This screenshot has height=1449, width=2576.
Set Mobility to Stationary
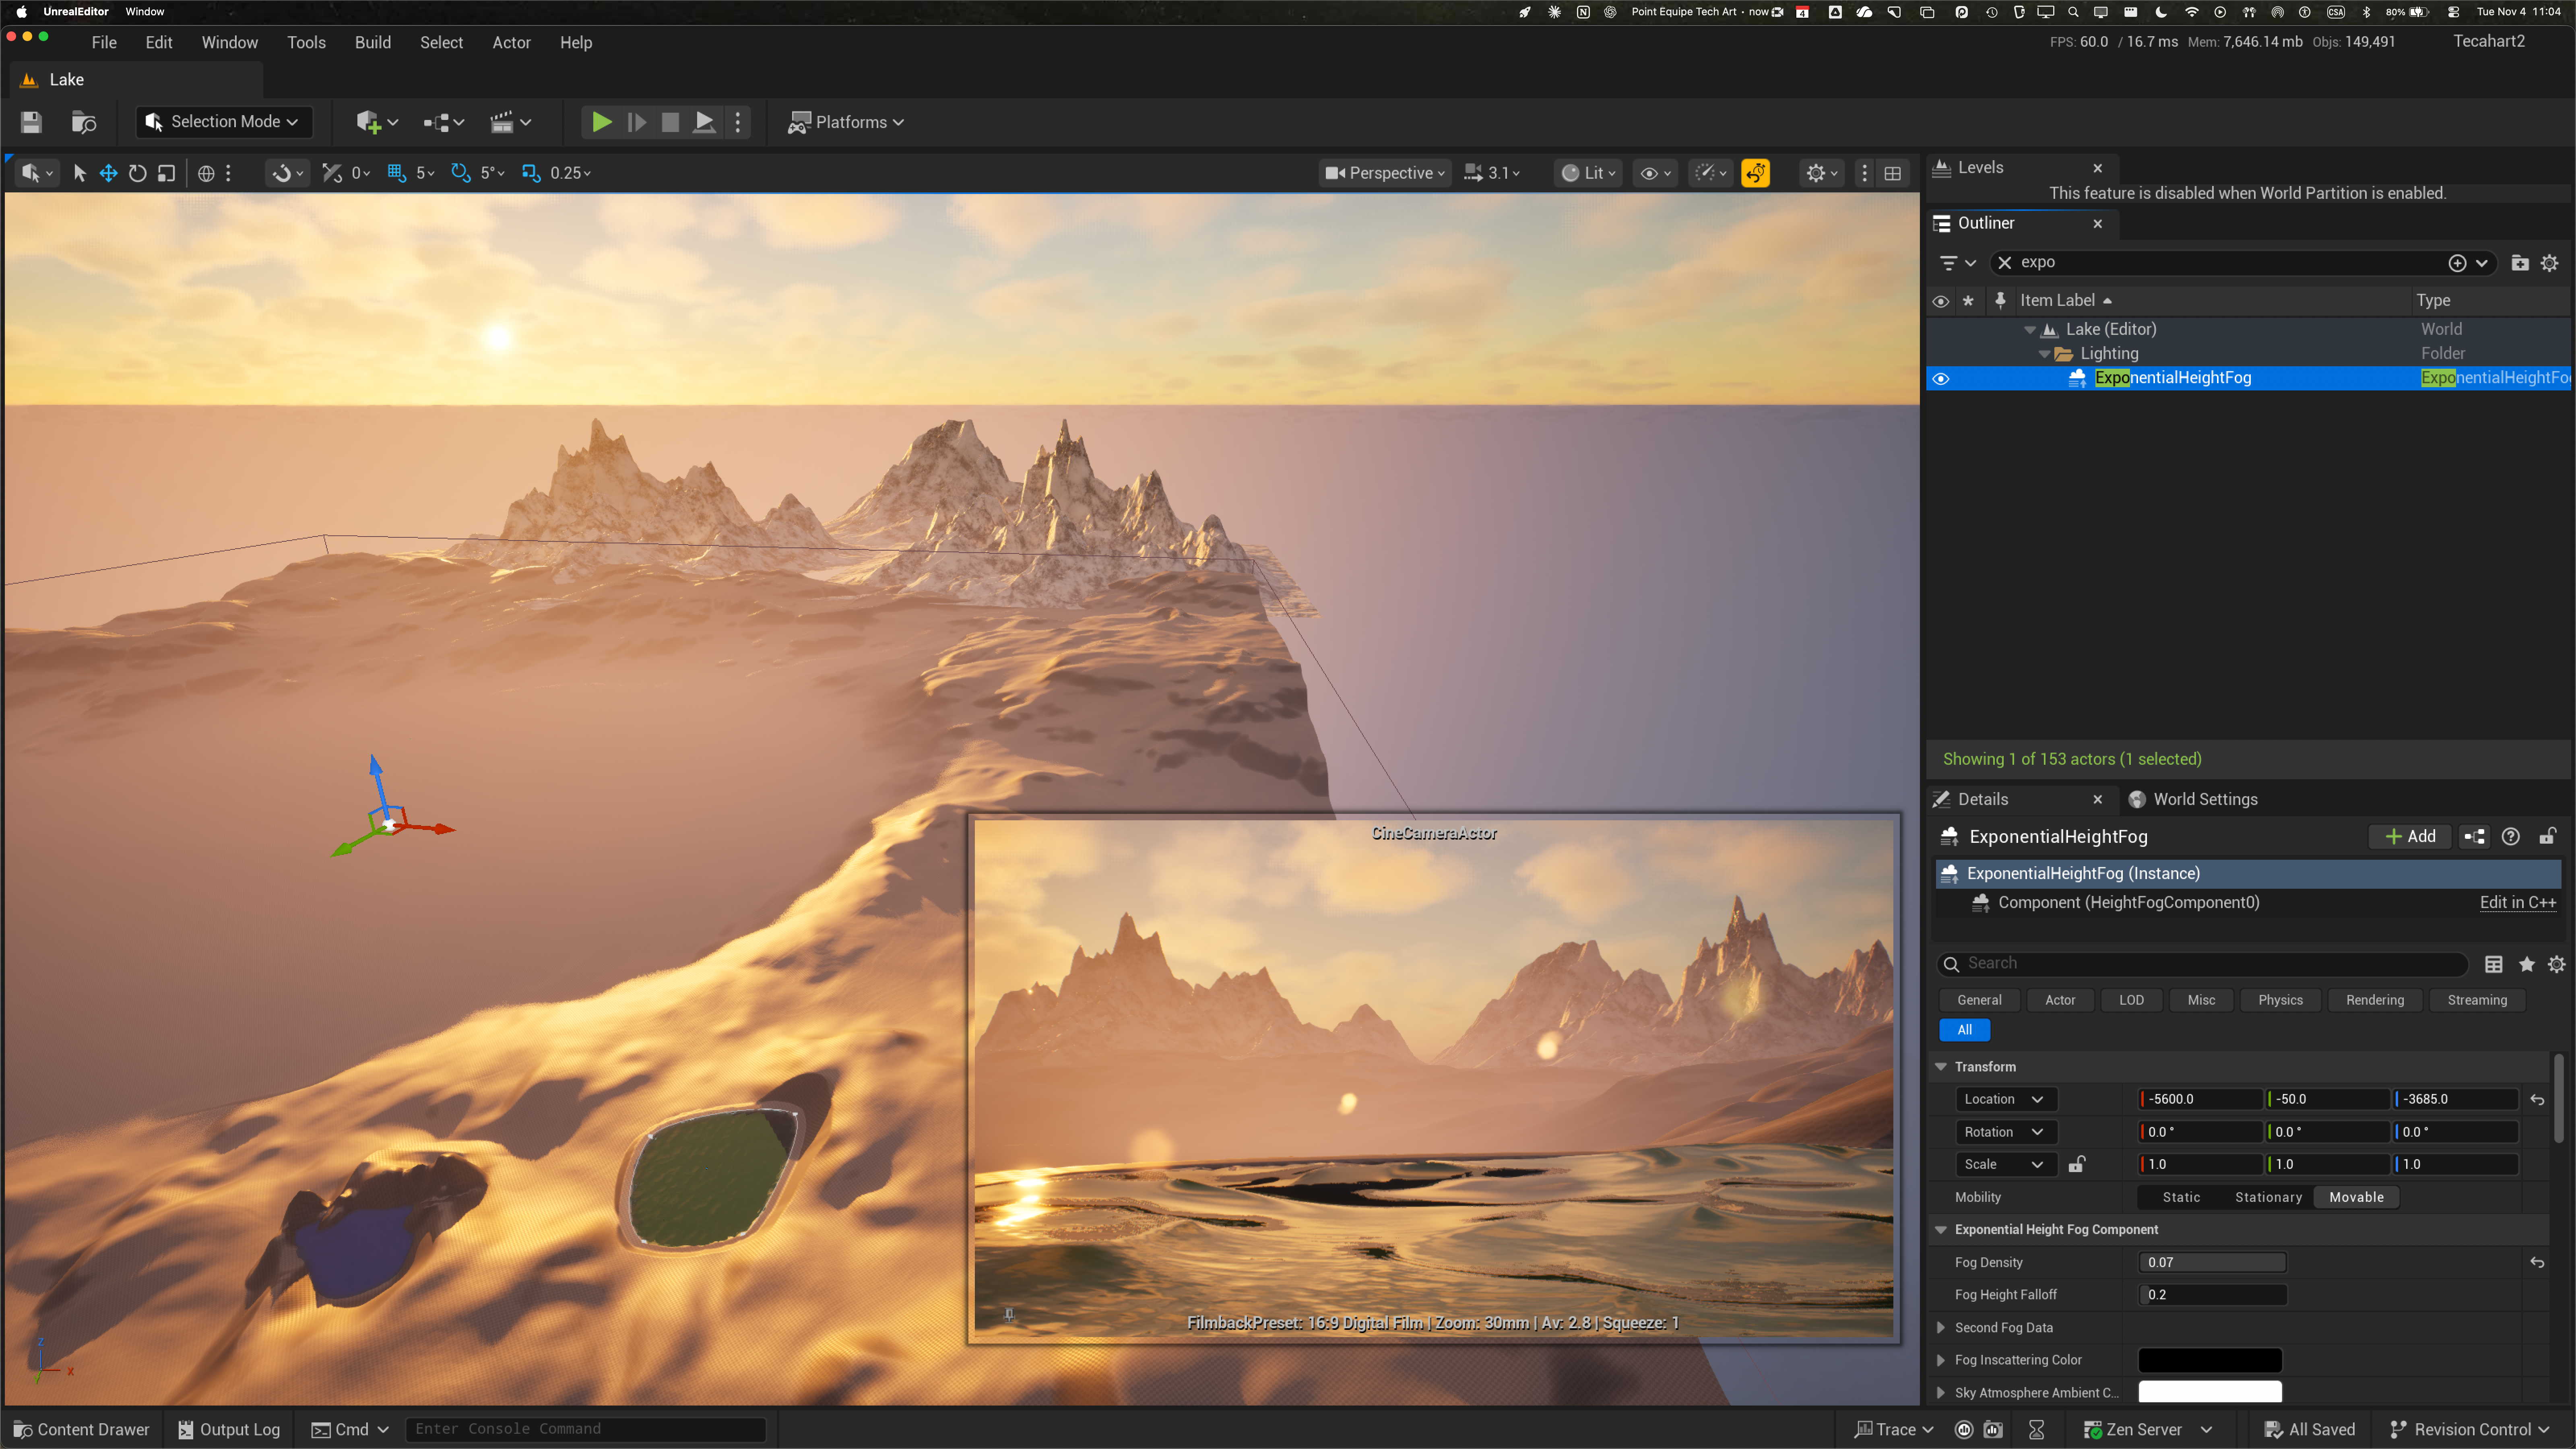[2269, 1197]
